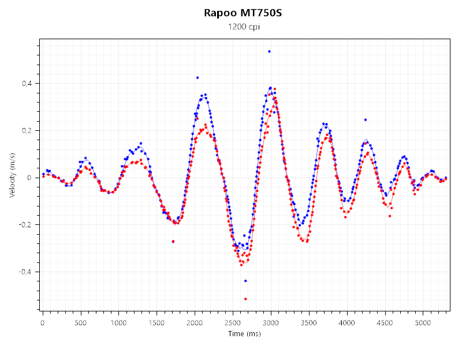Viewport: 462px width, 346px height.
Task: Click the 2500 time axis tick label
Action: [233, 323]
